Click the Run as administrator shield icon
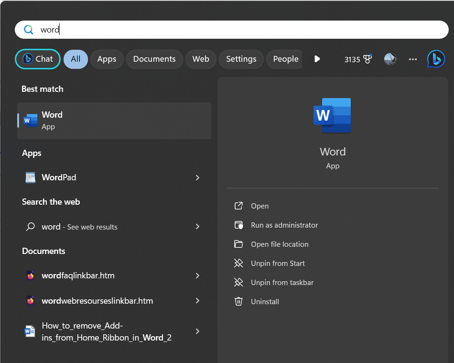The width and height of the screenshot is (454, 363). [x=238, y=225]
